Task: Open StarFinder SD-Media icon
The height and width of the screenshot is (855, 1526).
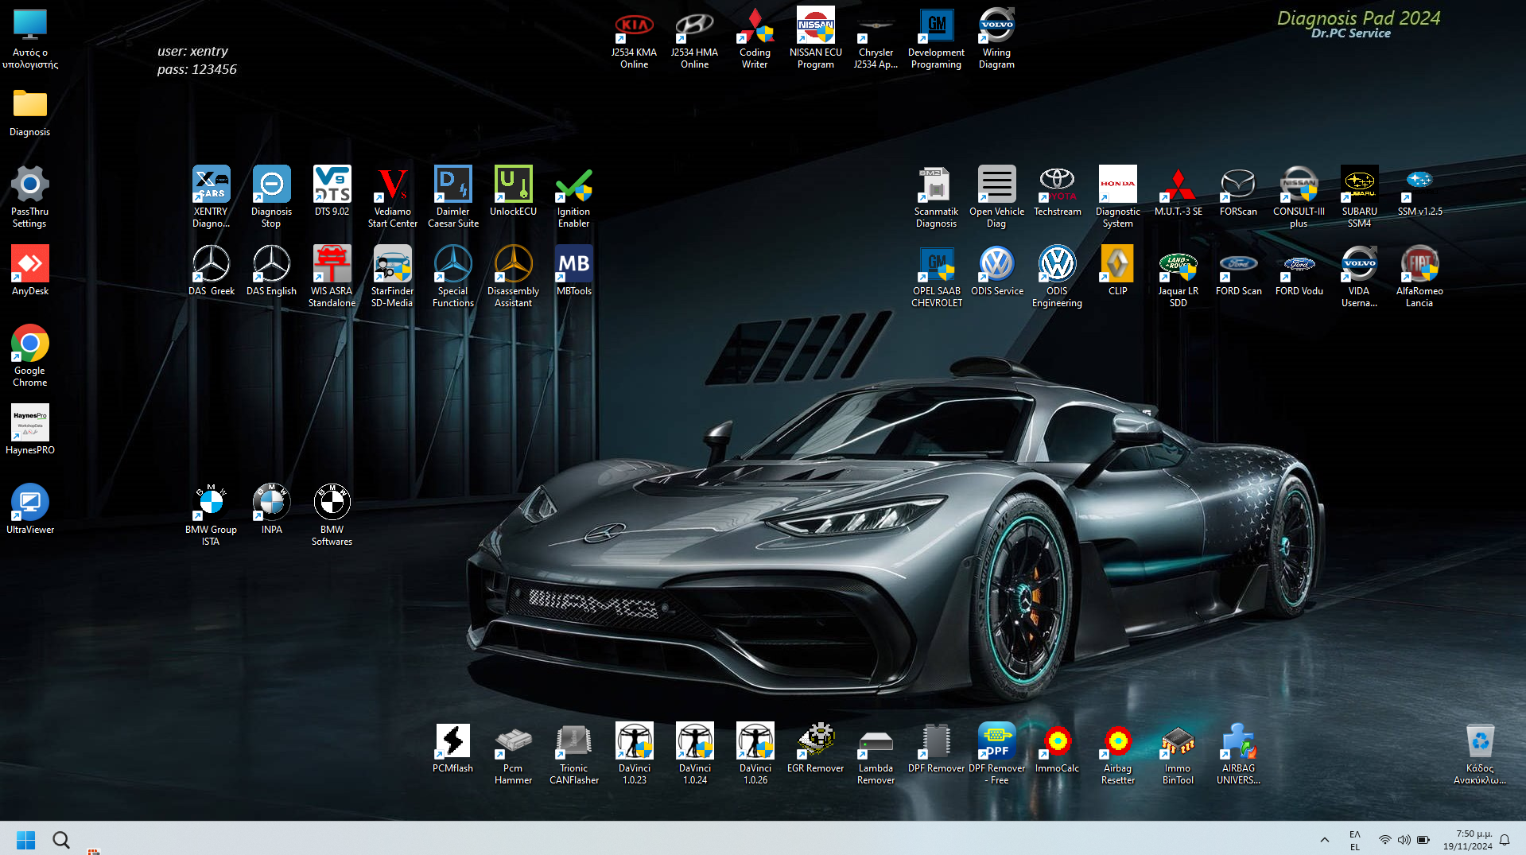Action: click(392, 275)
